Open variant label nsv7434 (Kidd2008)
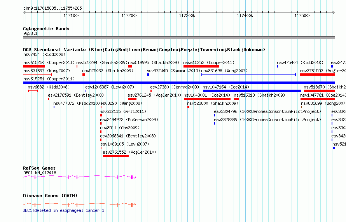The image size is (346, 222). (x=44, y=54)
